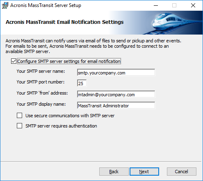Click the 'Your SMTP port number:' label
This screenshot has height=181, width=203.
click(41, 82)
